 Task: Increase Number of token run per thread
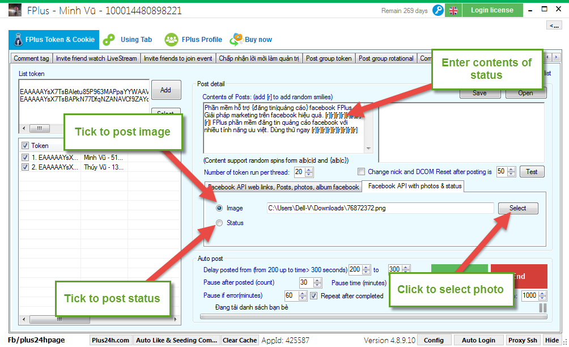[309, 170]
